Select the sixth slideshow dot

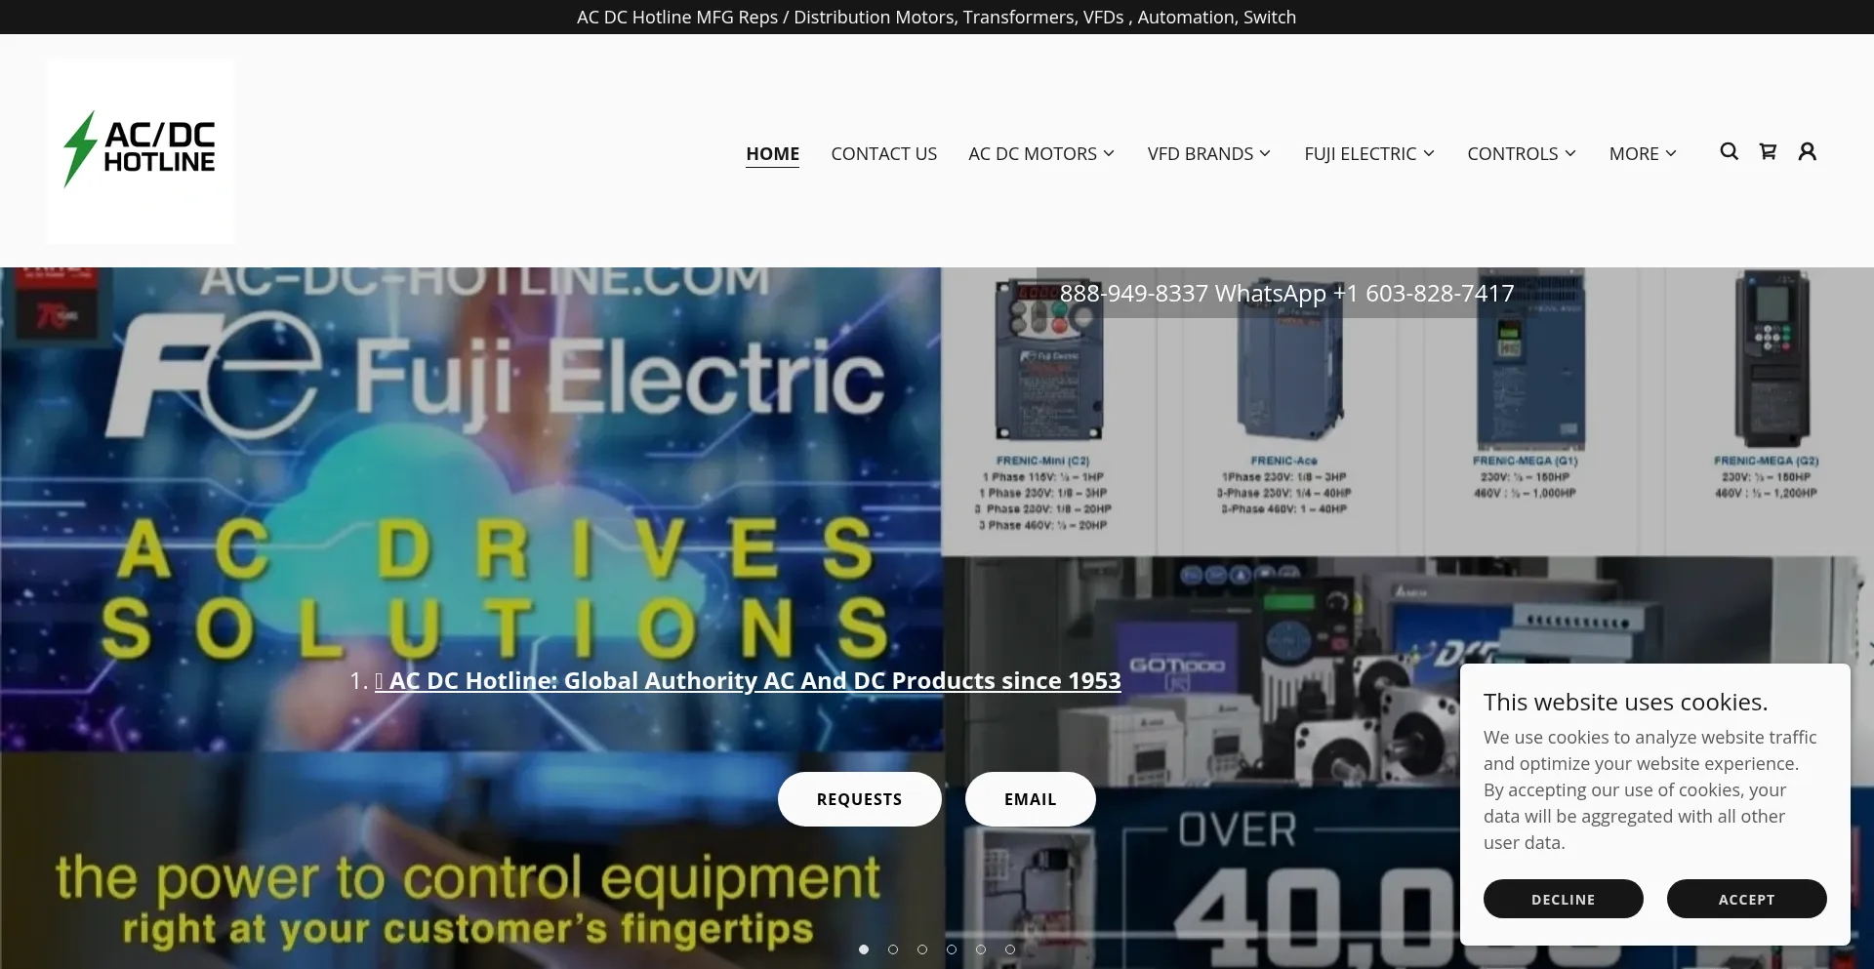click(x=1010, y=949)
